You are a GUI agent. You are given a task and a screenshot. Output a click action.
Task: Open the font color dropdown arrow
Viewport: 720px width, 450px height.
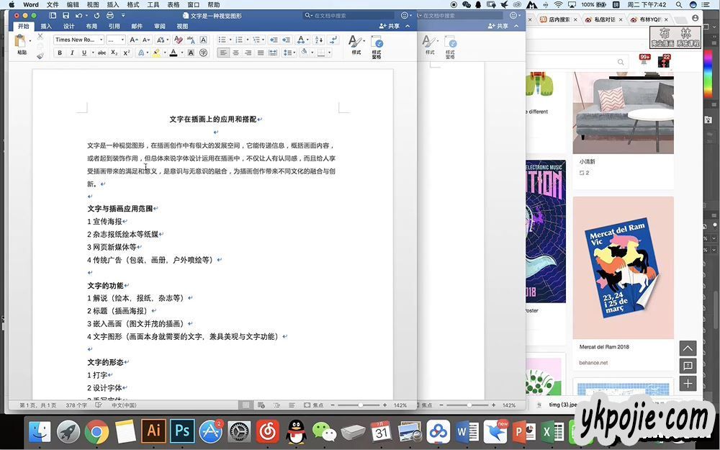(x=183, y=53)
